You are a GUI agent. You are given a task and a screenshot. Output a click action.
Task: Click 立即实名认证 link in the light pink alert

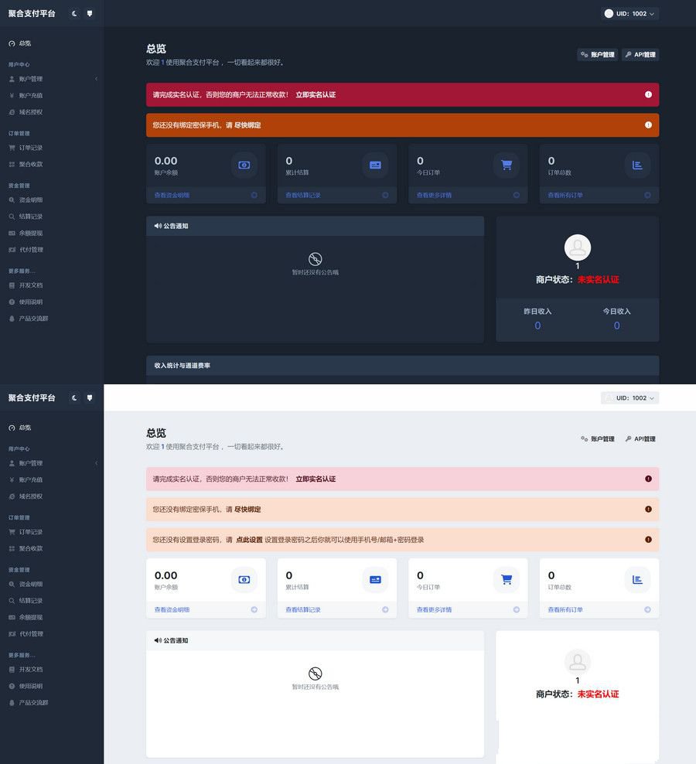coord(316,479)
